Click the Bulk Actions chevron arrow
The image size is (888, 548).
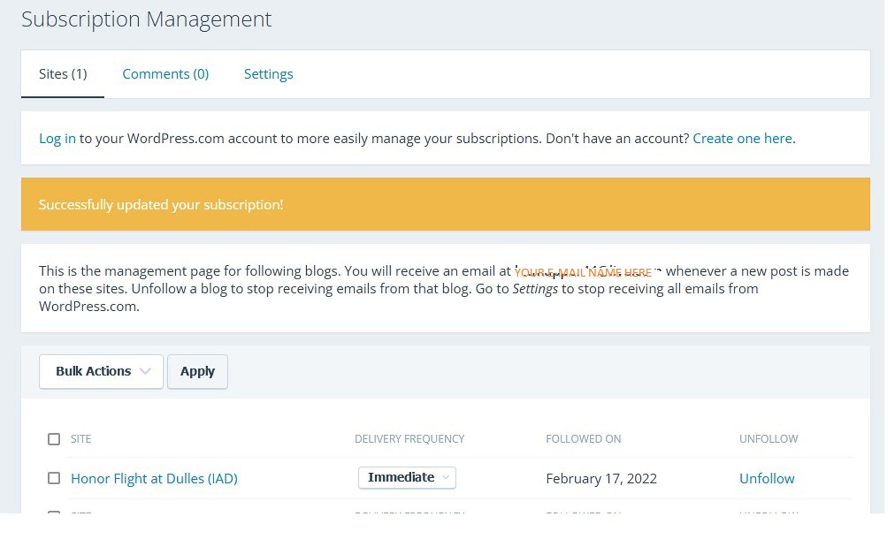point(145,371)
